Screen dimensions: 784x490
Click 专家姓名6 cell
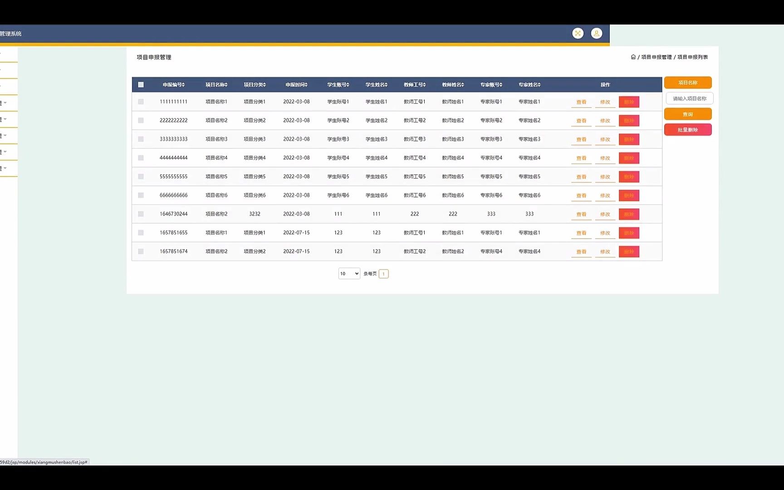click(529, 195)
